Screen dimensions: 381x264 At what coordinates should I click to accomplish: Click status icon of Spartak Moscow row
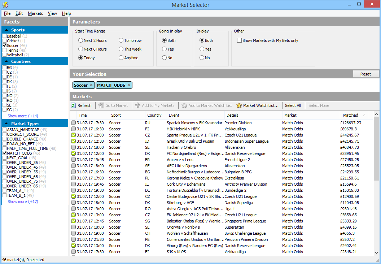(x=73, y=123)
